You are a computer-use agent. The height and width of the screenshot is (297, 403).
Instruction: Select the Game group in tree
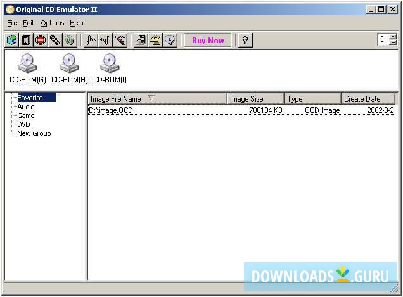[x=26, y=115]
